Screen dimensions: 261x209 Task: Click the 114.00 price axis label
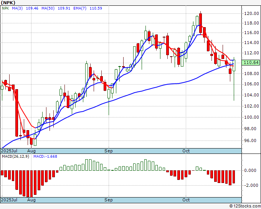251,43
